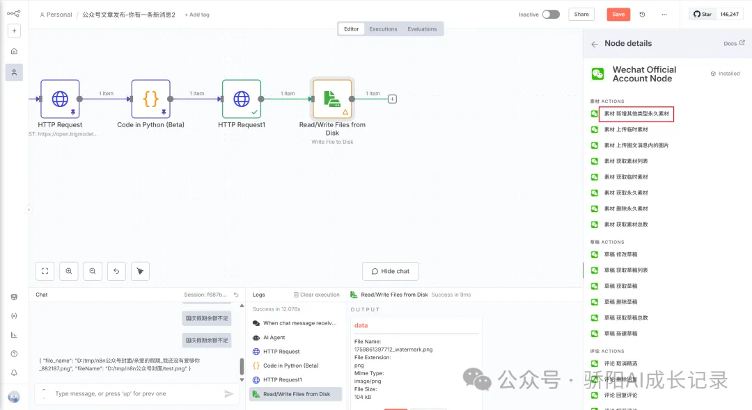The height and width of the screenshot is (410, 752).
Task: Open the Docs link in Node details
Action: [x=734, y=44]
